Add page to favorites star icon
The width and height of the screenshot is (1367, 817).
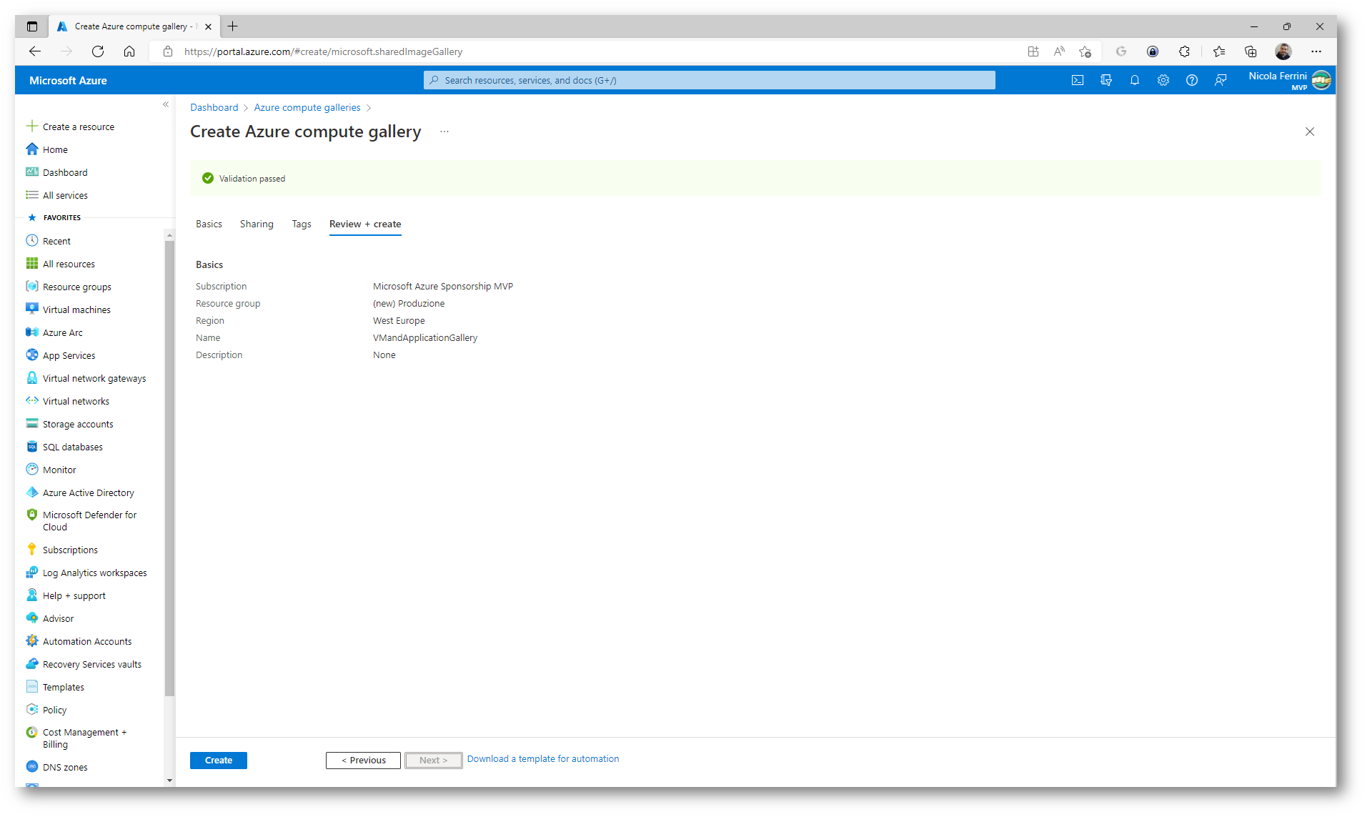click(1085, 51)
